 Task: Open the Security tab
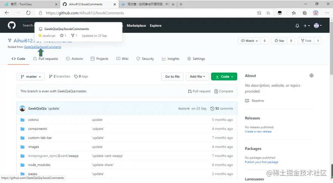pyautogui.click(x=145, y=59)
